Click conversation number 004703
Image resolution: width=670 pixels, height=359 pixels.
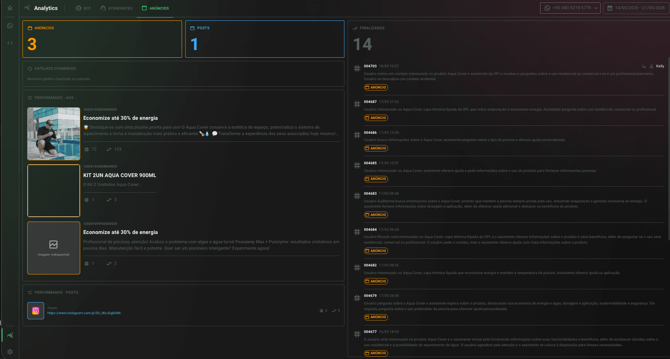click(370, 66)
